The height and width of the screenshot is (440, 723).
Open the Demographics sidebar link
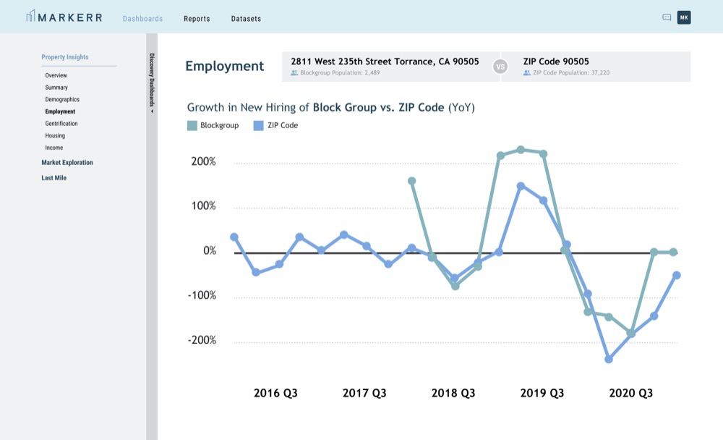[62, 100]
